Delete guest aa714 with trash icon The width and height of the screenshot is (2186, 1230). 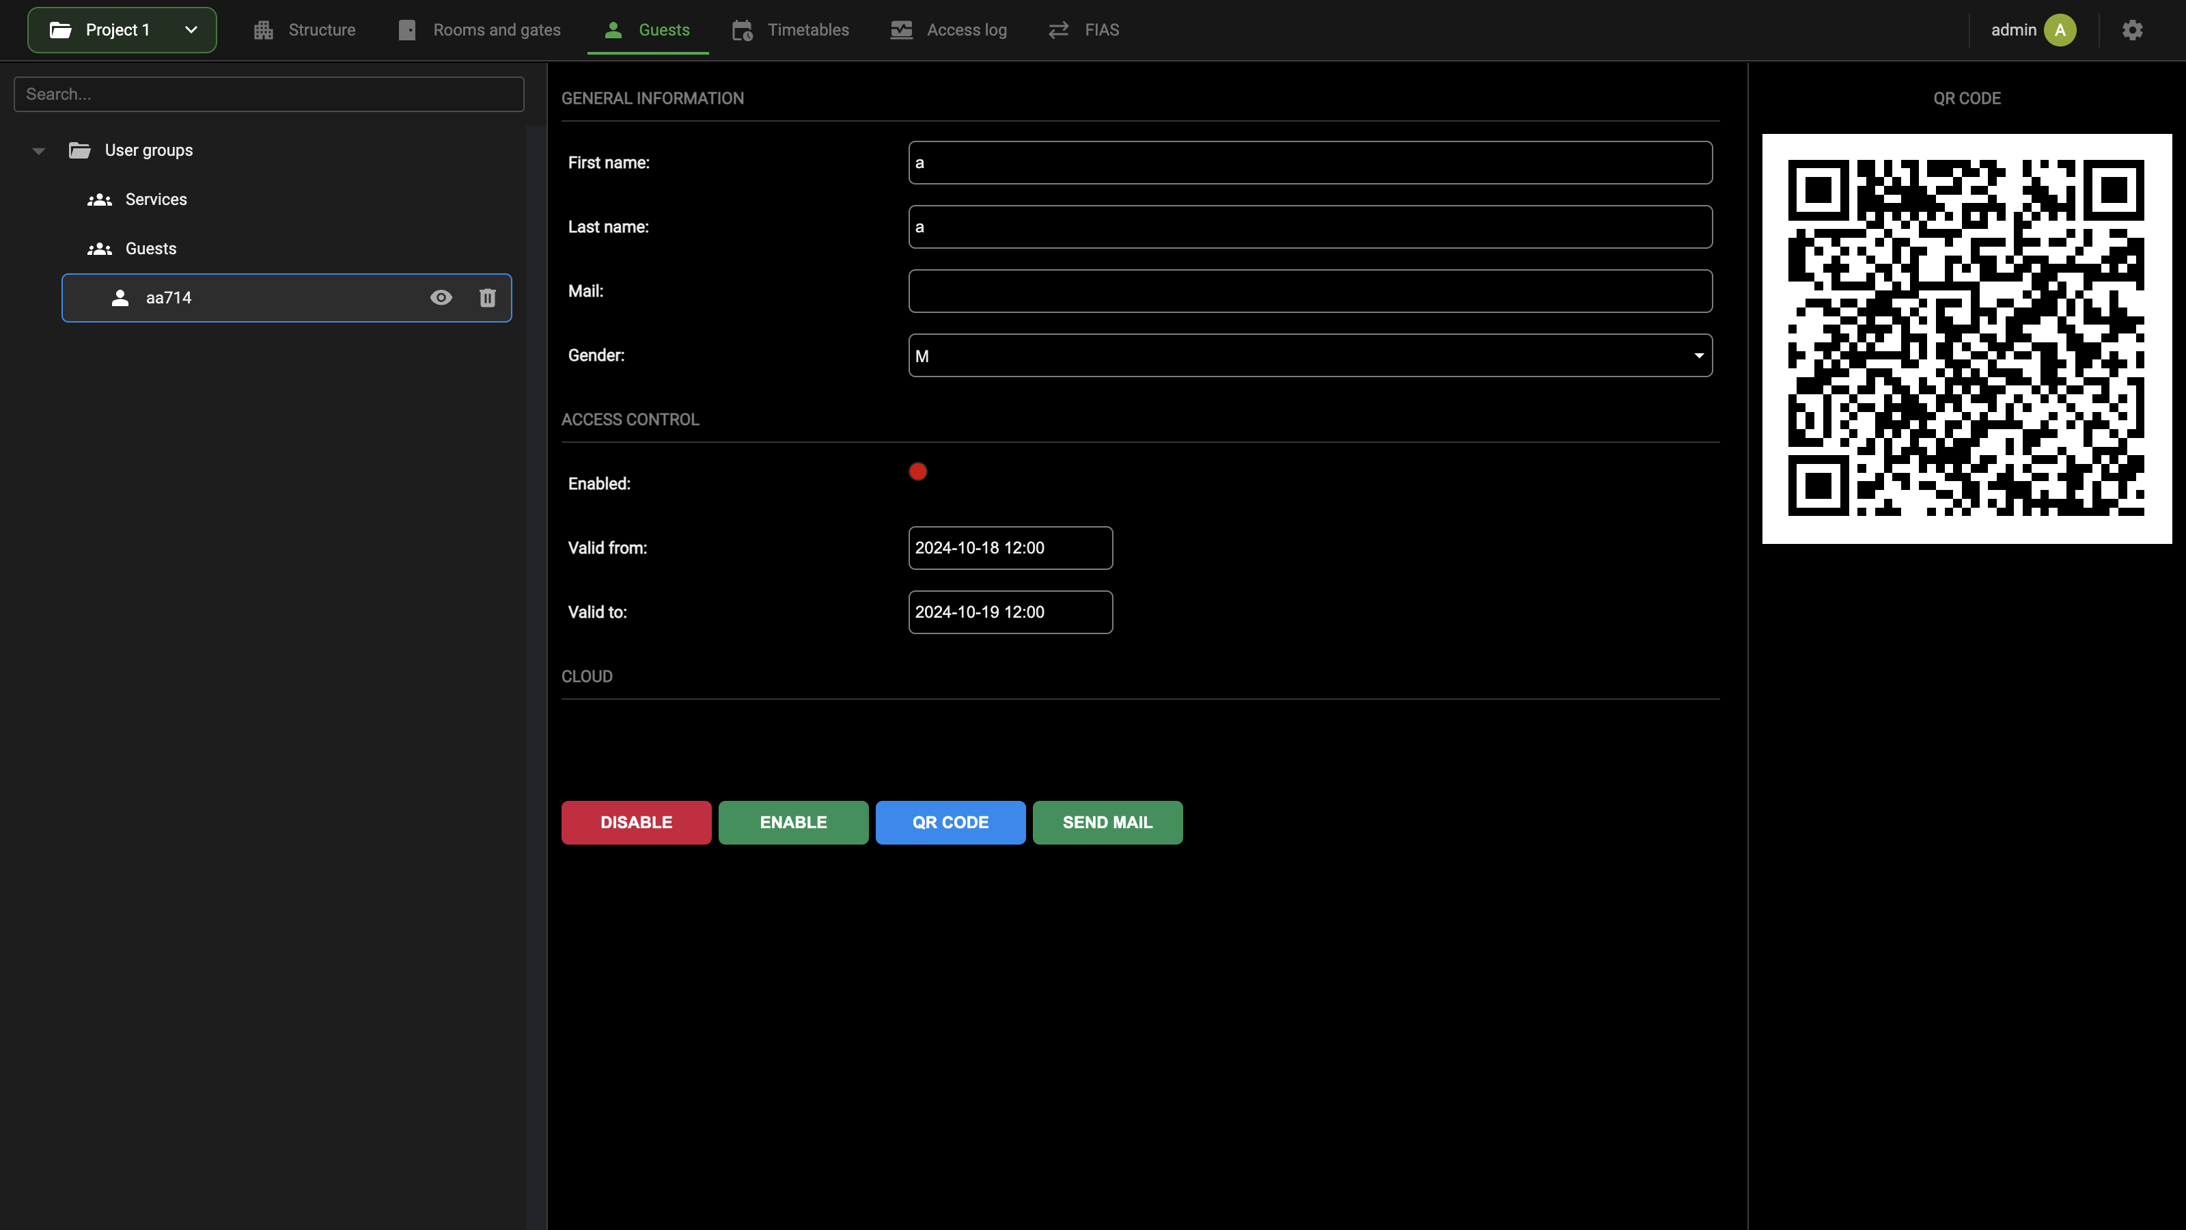[487, 298]
